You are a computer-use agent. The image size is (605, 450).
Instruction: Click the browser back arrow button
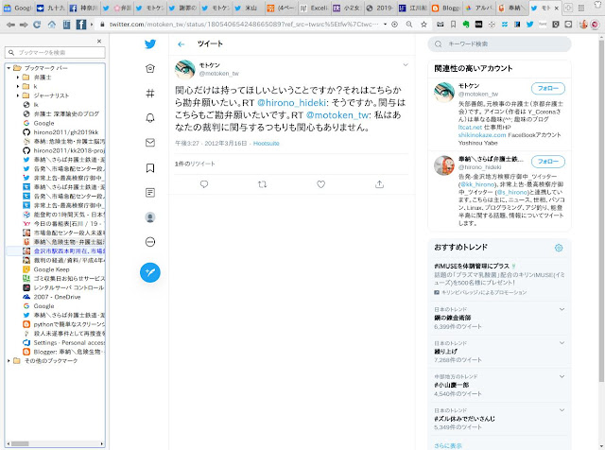(x=10, y=25)
